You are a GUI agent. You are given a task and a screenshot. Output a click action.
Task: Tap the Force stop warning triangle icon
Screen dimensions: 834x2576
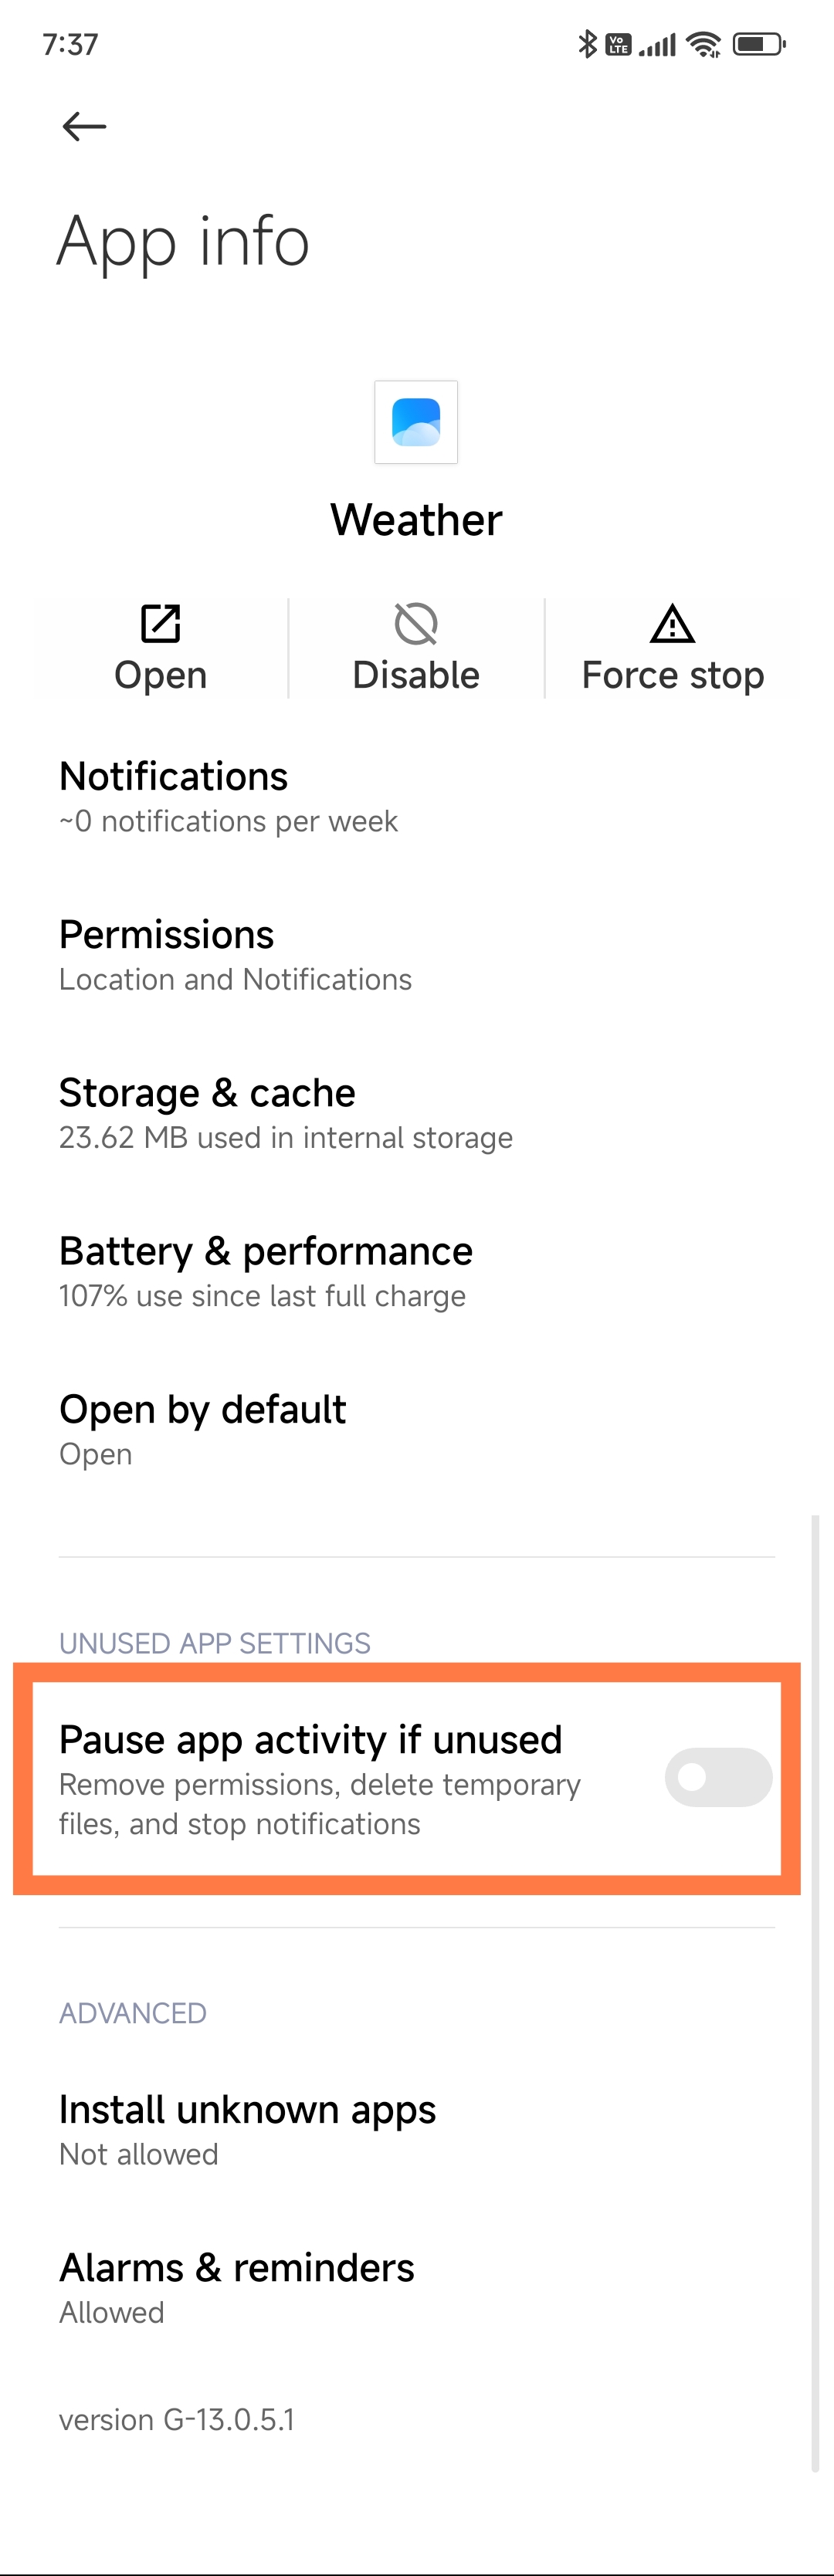tap(673, 624)
